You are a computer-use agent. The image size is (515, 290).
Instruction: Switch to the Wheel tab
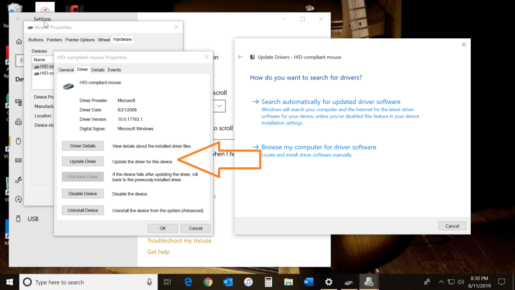(x=104, y=39)
